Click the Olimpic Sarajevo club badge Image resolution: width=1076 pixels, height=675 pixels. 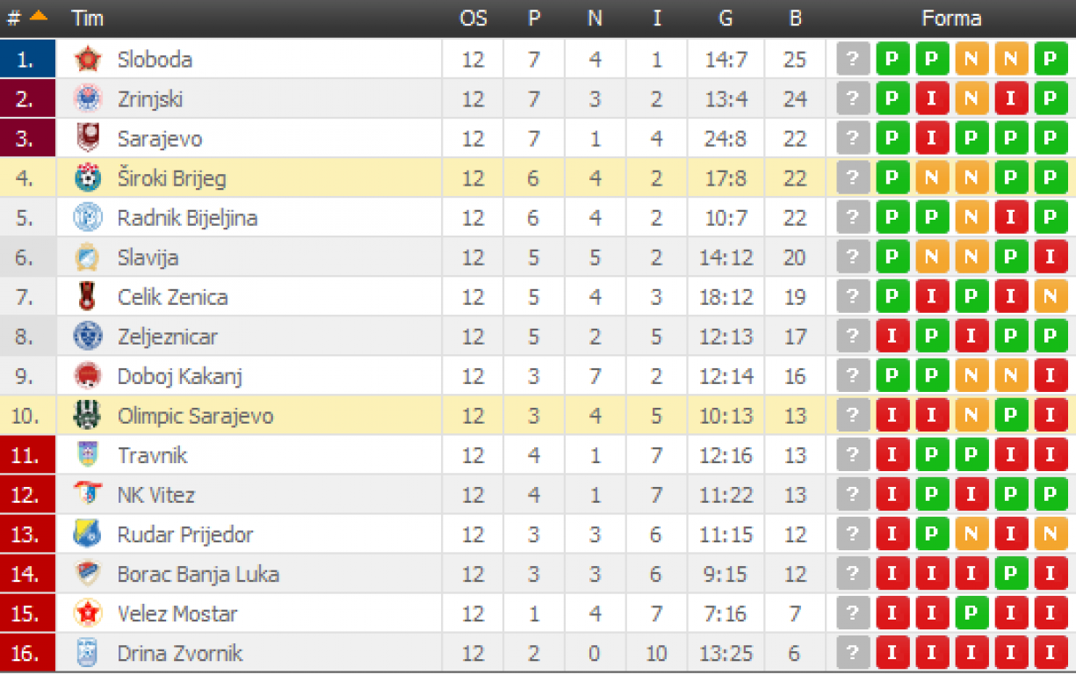[88, 415]
